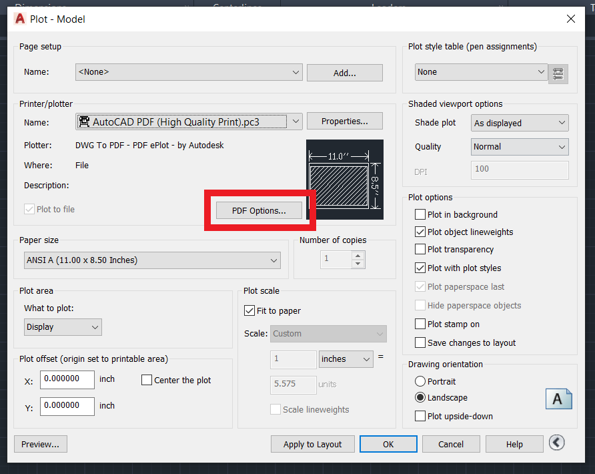The width and height of the screenshot is (595, 474).
Task: Open printer Properties... button
Action: [345, 121]
